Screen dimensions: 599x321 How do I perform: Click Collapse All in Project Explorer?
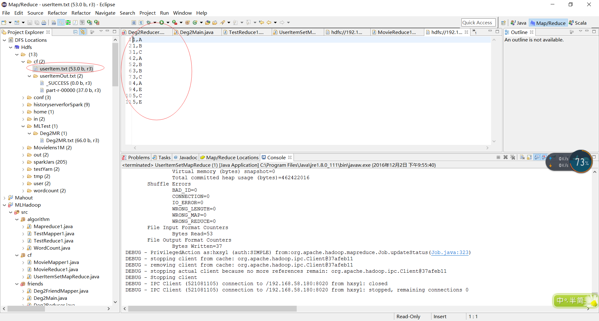pyautogui.click(x=75, y=32)
